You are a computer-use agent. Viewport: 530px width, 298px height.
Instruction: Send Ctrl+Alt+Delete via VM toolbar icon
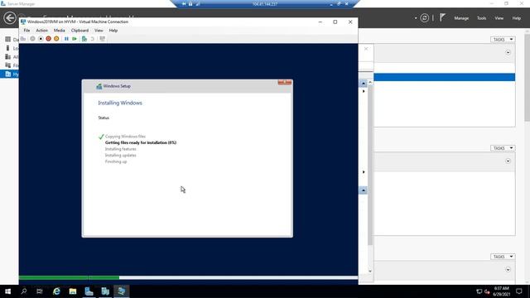point(23,39)
